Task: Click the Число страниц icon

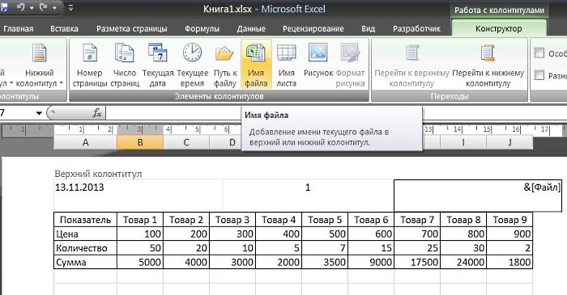Action: click(125, 65)
